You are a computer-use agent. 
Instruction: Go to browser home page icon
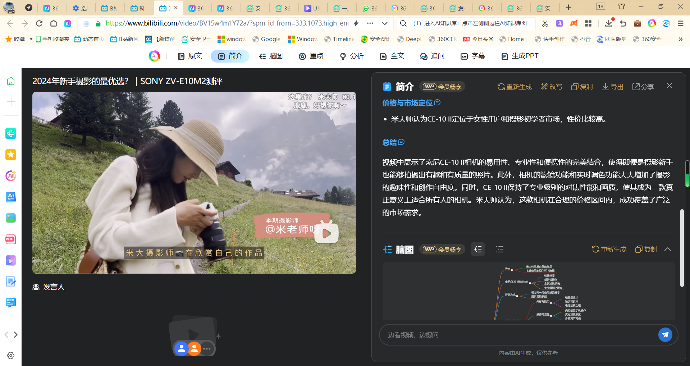pyautogui.click(x=54, y=23)
